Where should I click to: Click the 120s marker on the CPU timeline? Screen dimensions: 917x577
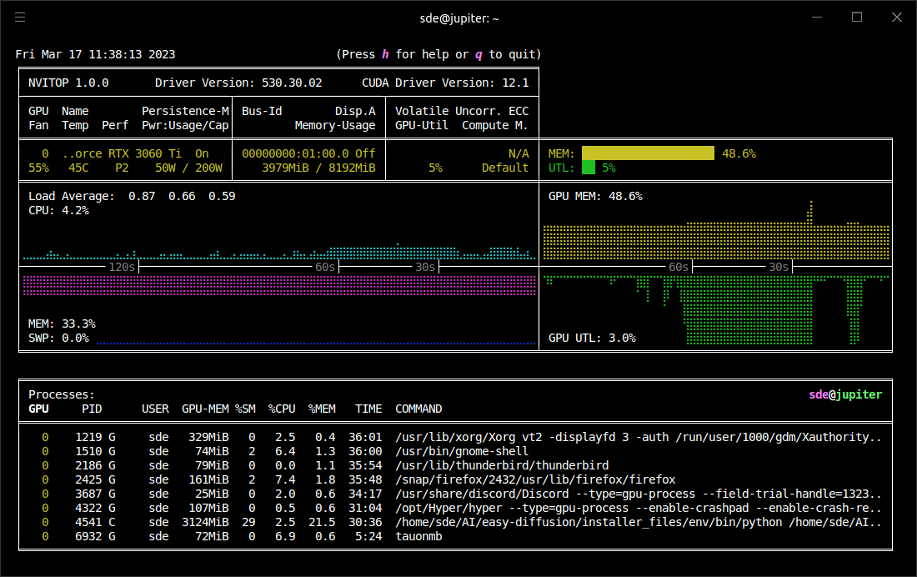coord(122,267)
